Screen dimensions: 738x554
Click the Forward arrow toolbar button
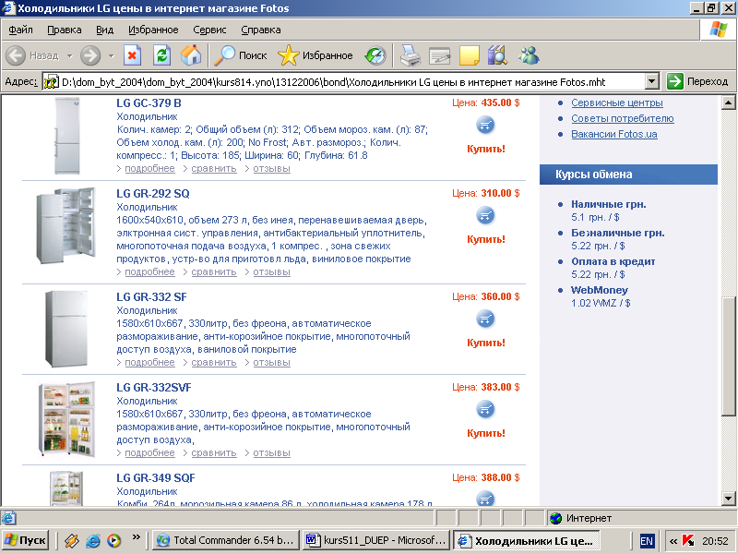(x=89, y=55)
